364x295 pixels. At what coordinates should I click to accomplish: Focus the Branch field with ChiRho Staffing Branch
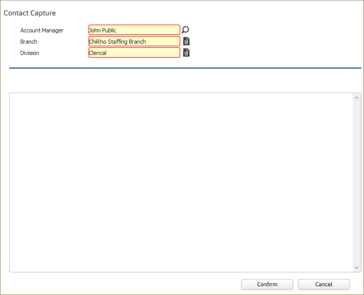point(134,41)
